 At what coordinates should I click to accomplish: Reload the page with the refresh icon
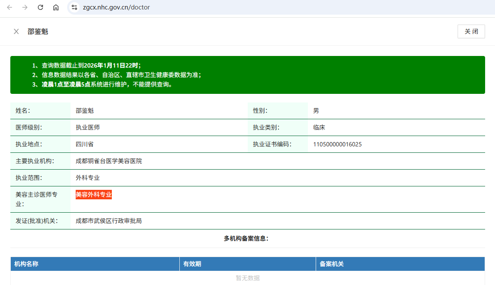point(40,7)
